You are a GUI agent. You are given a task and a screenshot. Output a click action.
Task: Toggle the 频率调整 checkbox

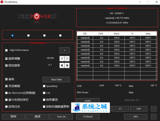[6, 59]
